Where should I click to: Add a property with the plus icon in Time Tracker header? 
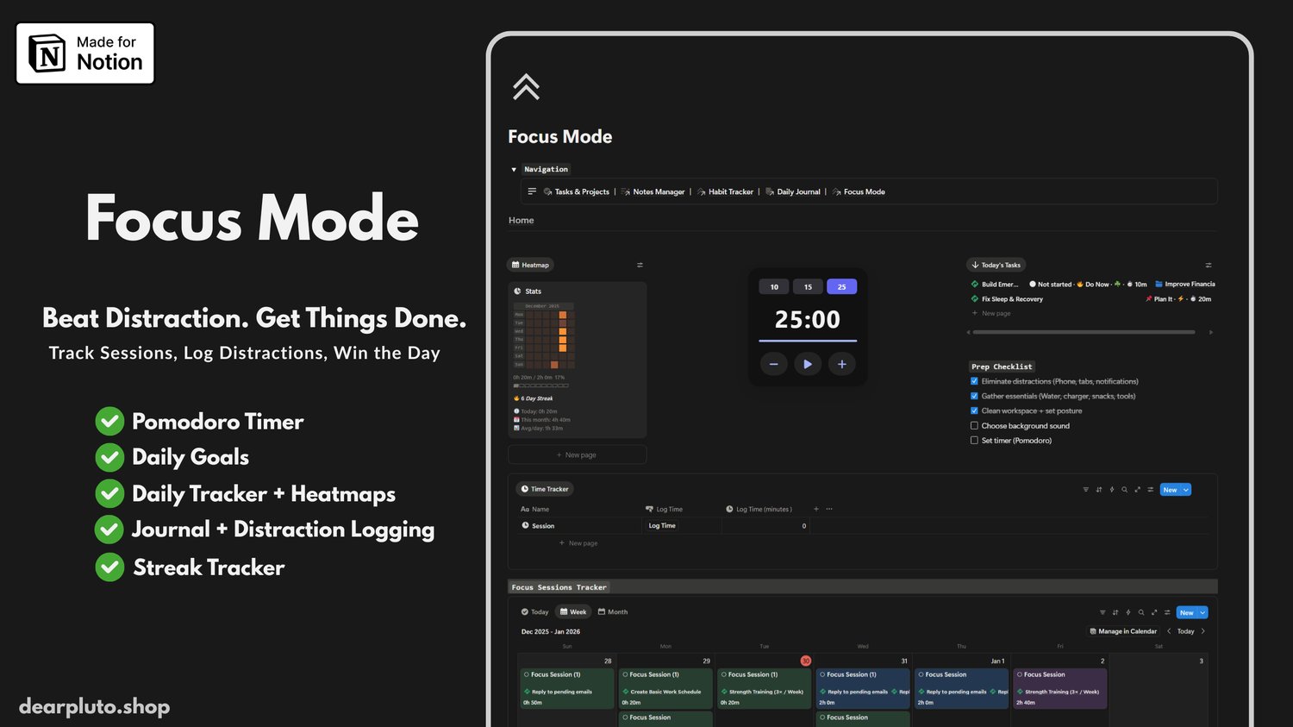[816, 509]
